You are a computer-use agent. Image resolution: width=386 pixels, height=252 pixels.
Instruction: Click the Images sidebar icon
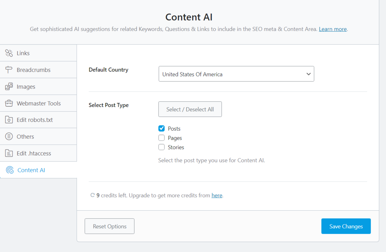[9, 87]
